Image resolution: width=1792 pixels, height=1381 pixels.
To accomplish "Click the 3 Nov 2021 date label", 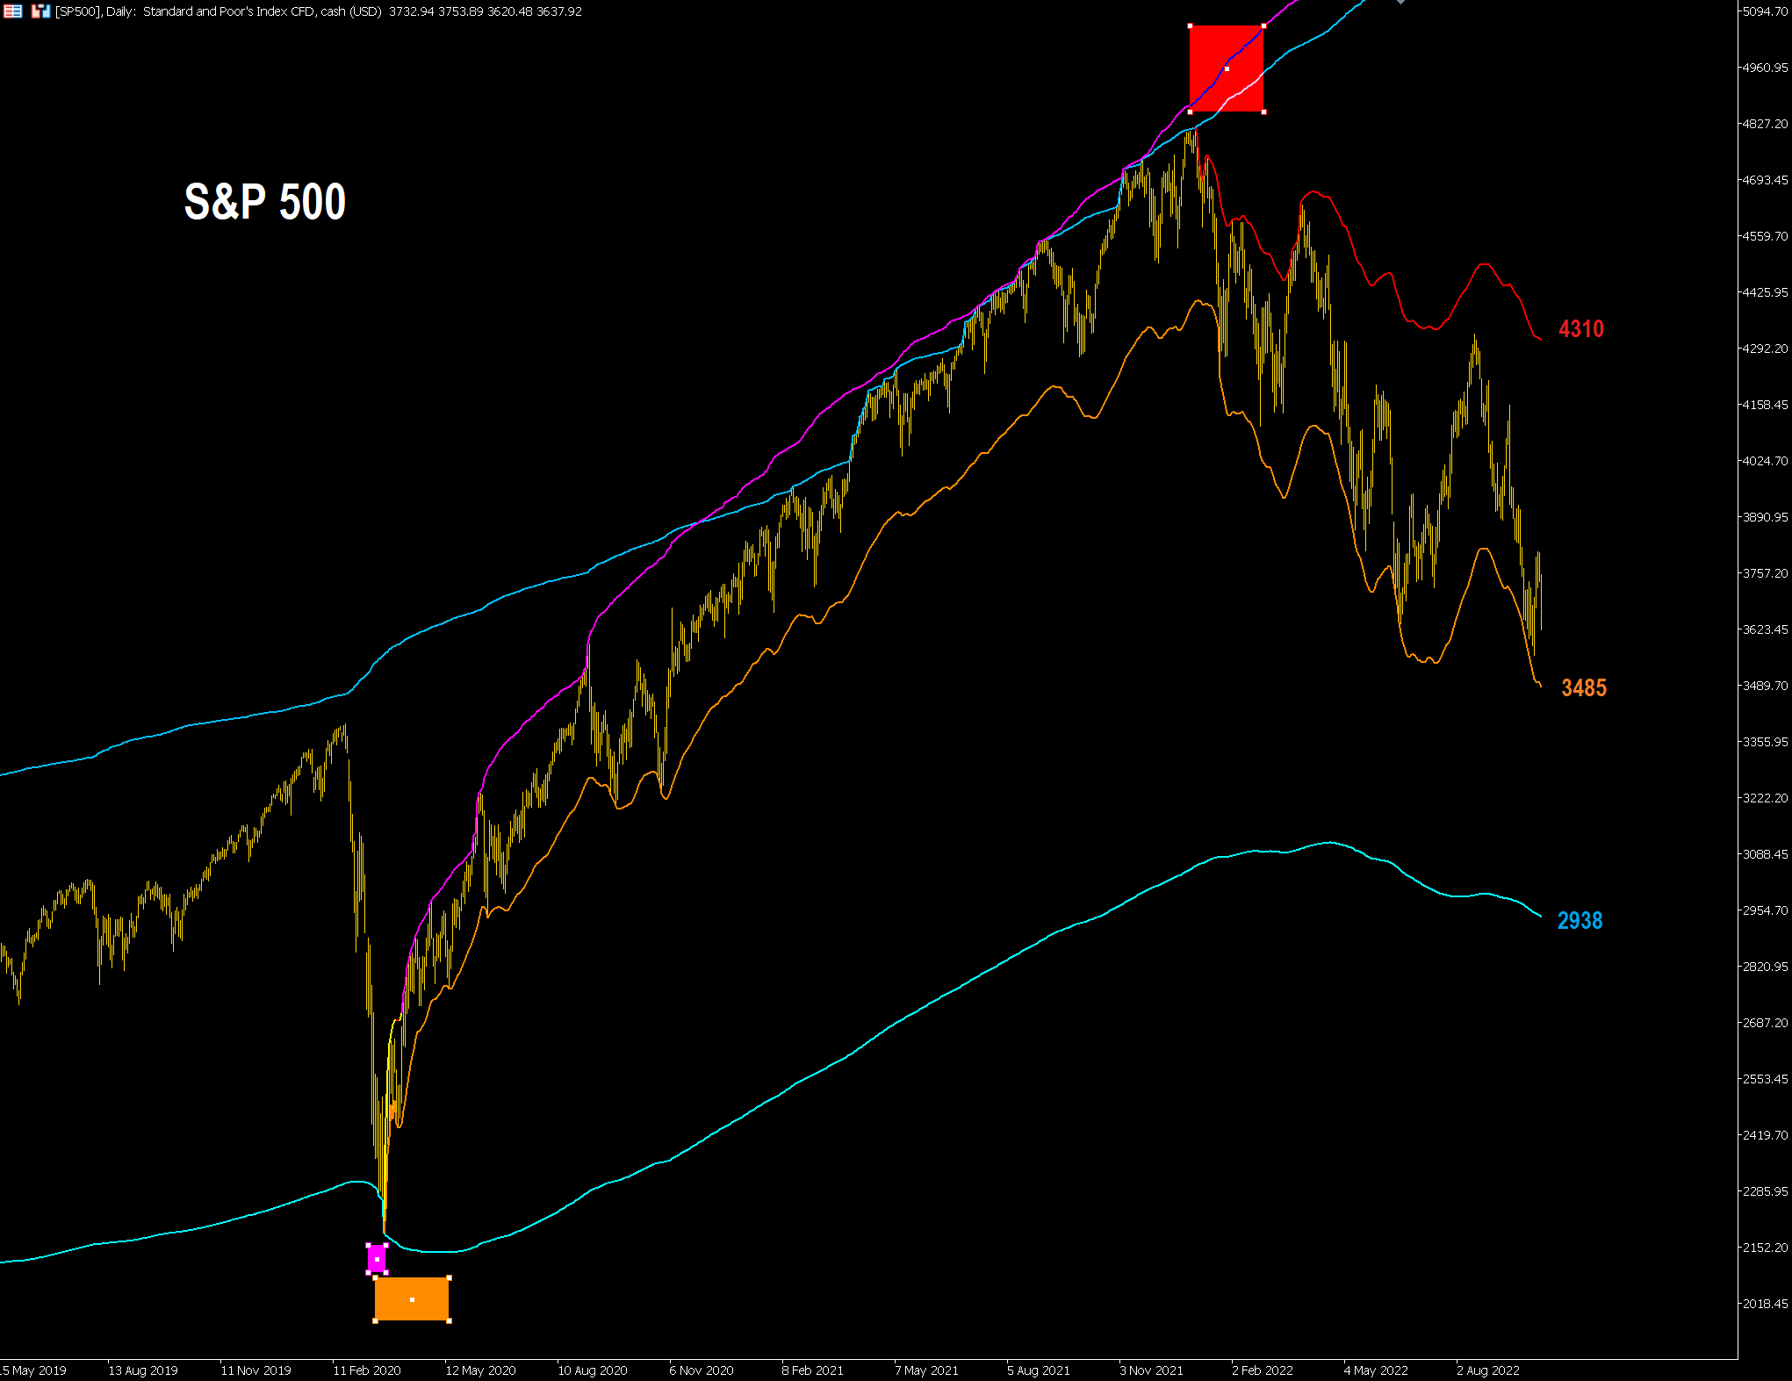I will [1151, 1370].
